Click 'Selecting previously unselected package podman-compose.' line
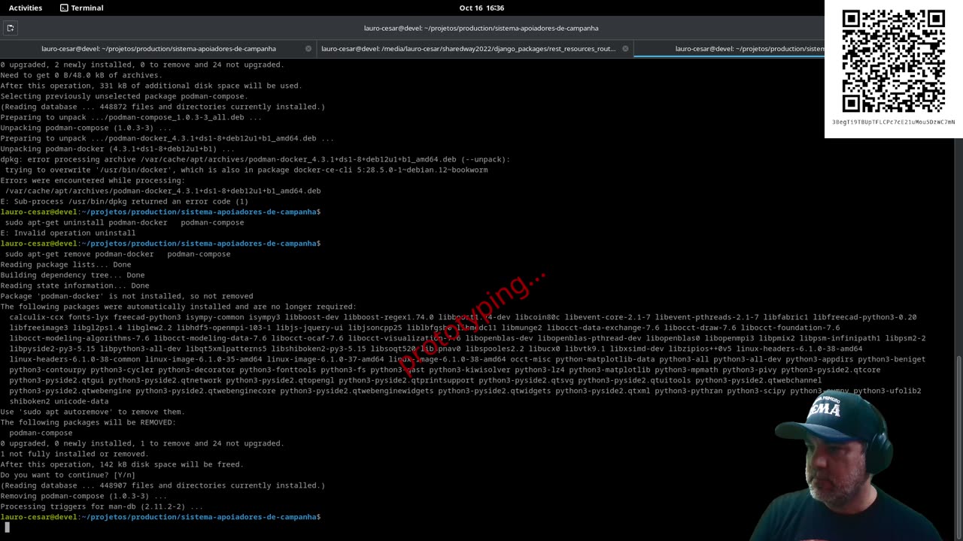Viewport: 963px width, 541px height. coord(123,96)
